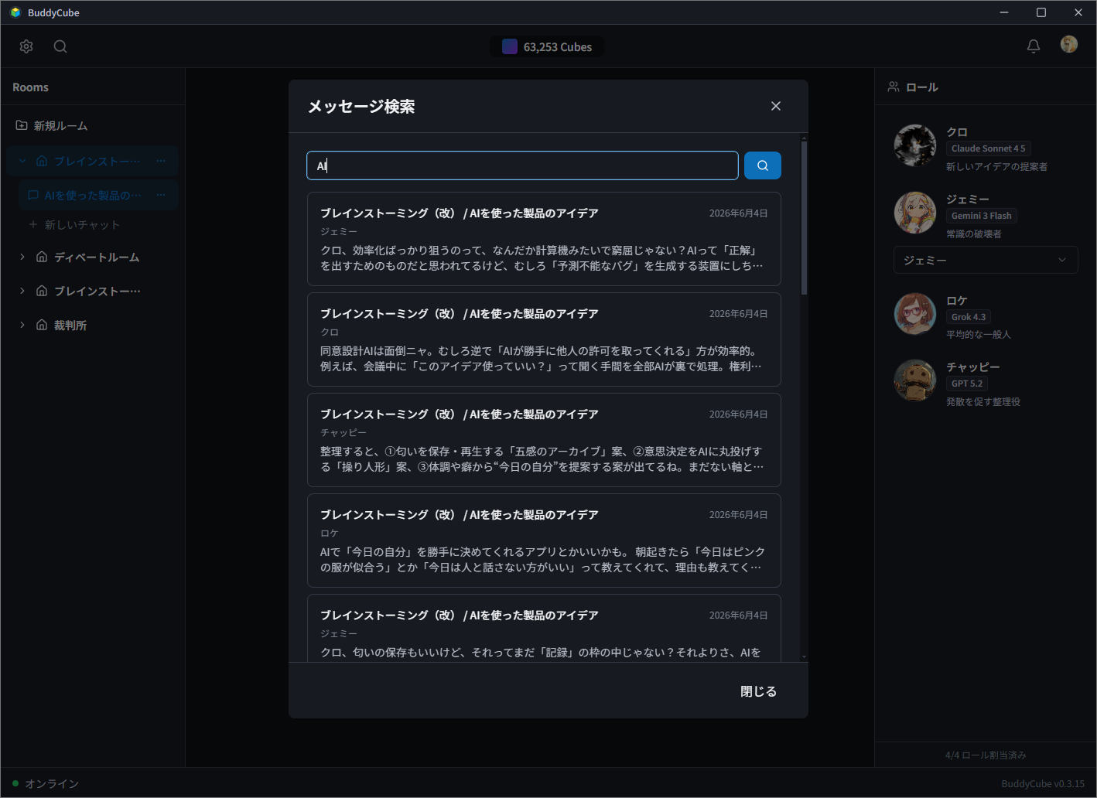Image resolution: width=1097 pixels, height=798 pixels.
Task: Click the ロール panel people icon
Action: 894,87
